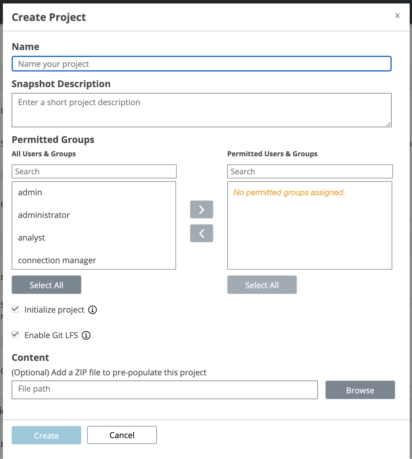Click the left arrow to remove permitted groups

202,233
